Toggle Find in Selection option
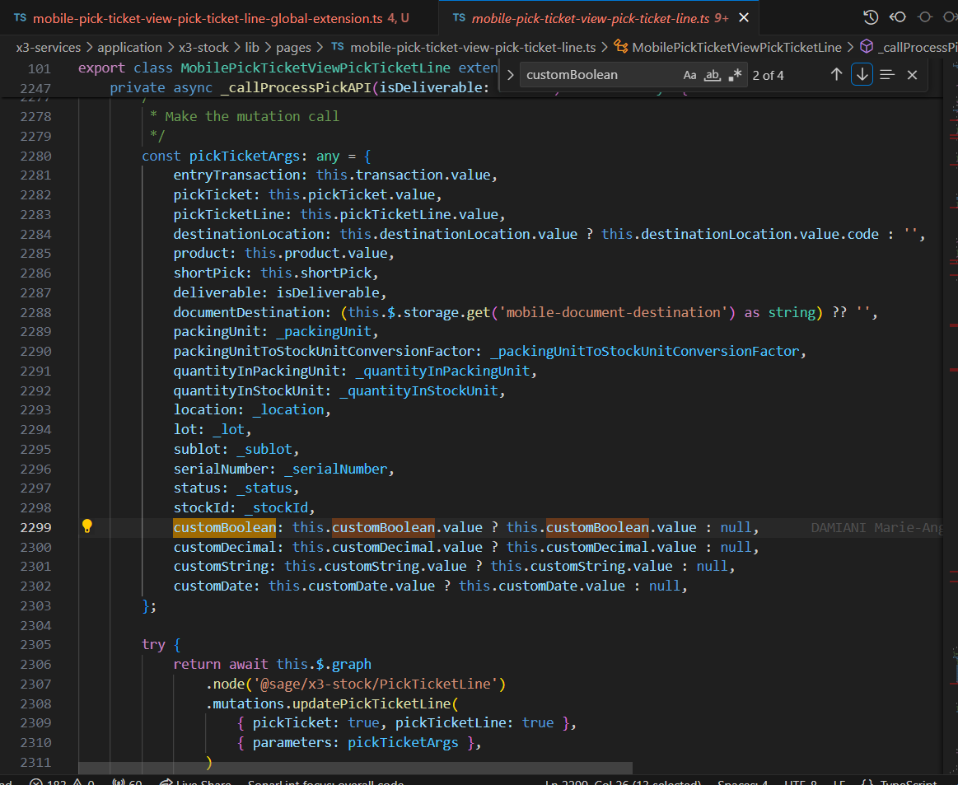The height and width of the screenshot is (785, 958). pos(887,74)
